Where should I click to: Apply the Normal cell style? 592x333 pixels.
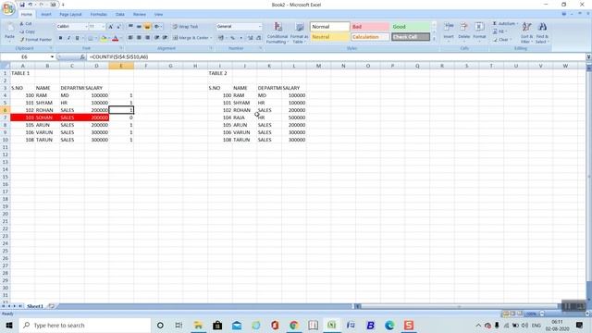click(329, 27)
